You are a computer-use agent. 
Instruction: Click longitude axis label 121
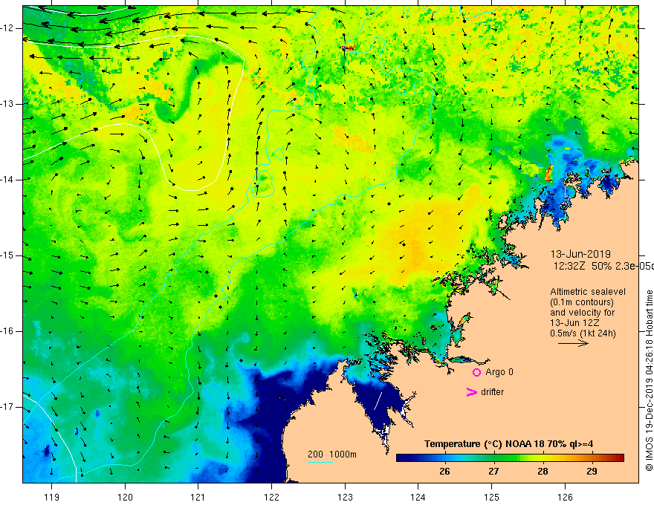pos(198,497)
